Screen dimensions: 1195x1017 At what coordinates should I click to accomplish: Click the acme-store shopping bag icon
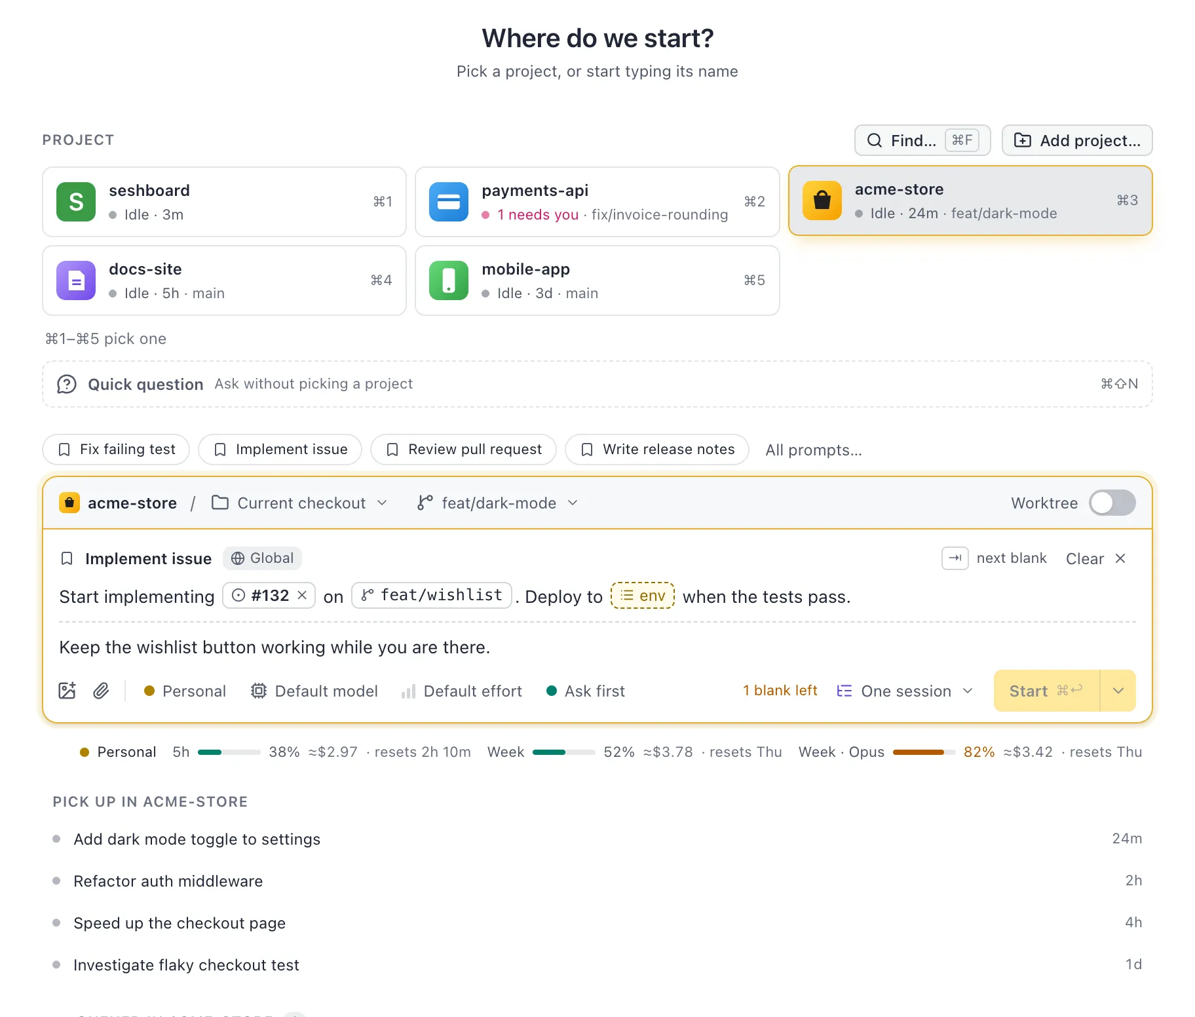pyautogui.click(x=822, y=201)
